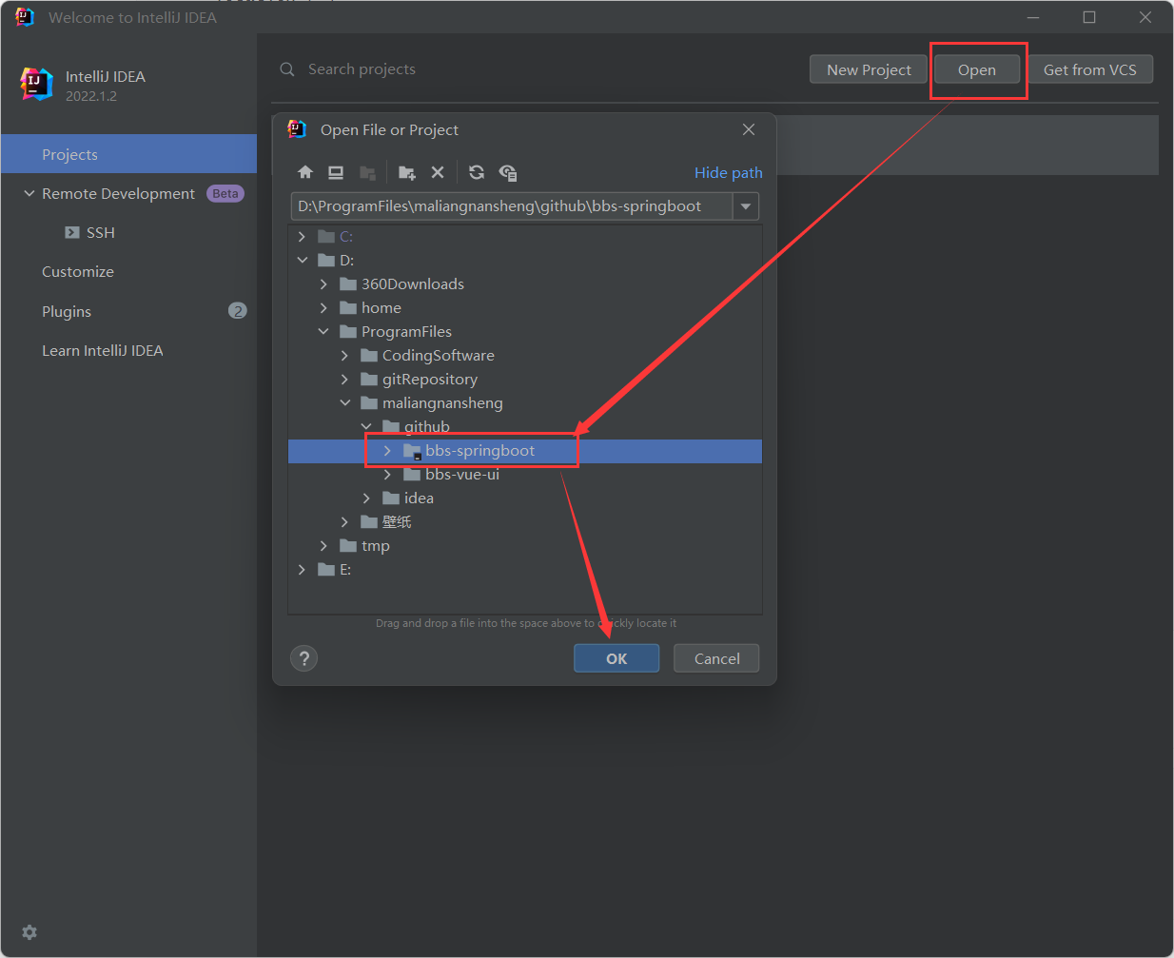The image size is (1174, 958).
Task: Go to the home directory icon
Action: click(305, 172)
